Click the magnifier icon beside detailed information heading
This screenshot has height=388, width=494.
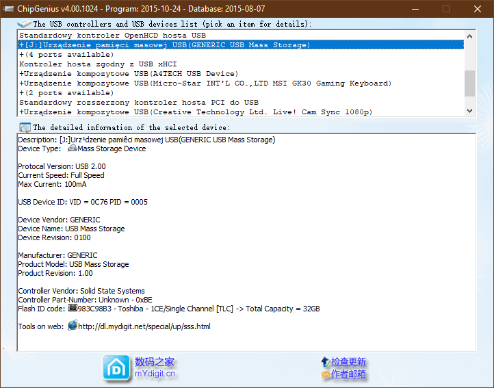click(25, 127)
